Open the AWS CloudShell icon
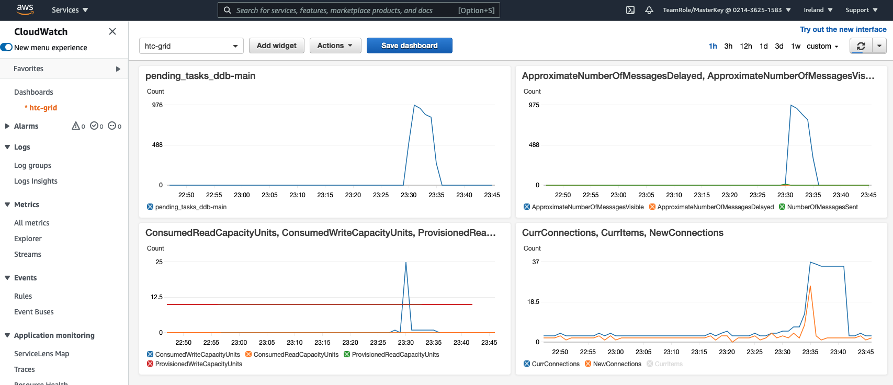 [x=630, y=10]
